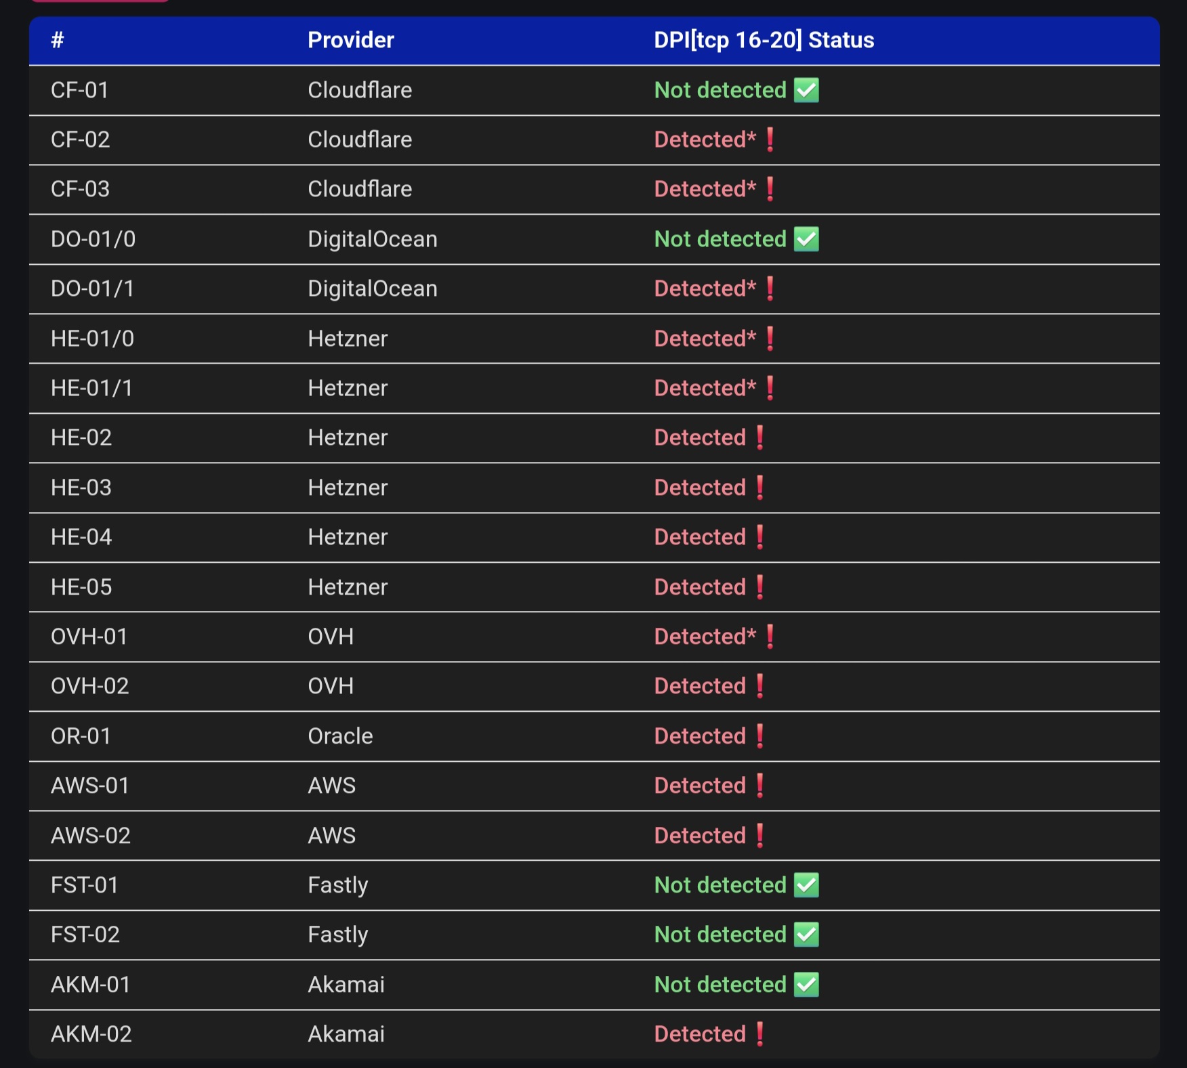1187x1068 pixels.
Task: Click red exclamation icon in CF-02 row
Action: pyautogui.click(x=770, y=140)
